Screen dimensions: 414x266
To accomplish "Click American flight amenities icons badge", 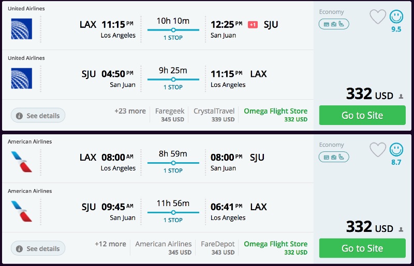I will click(x=334, y=157).
